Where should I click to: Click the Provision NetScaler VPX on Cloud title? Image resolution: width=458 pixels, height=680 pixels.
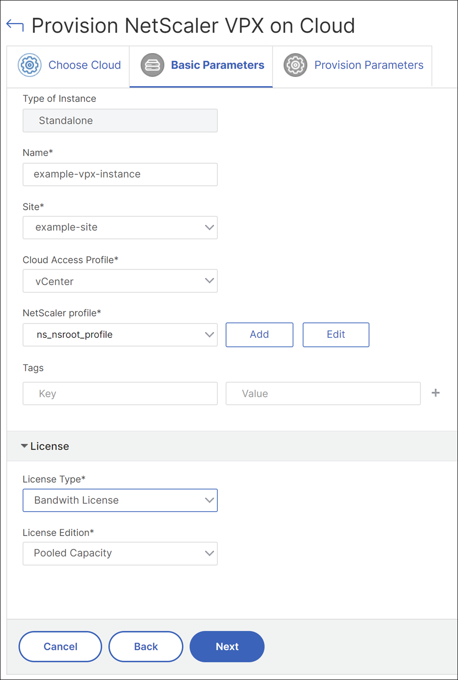[193, 26]
